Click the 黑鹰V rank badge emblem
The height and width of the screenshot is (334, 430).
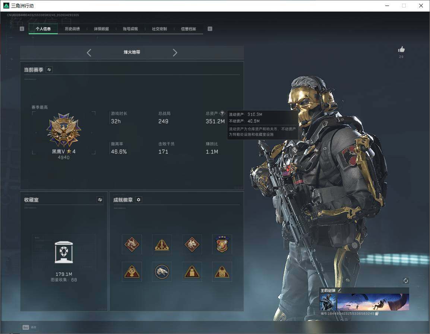tap(64, 130)
